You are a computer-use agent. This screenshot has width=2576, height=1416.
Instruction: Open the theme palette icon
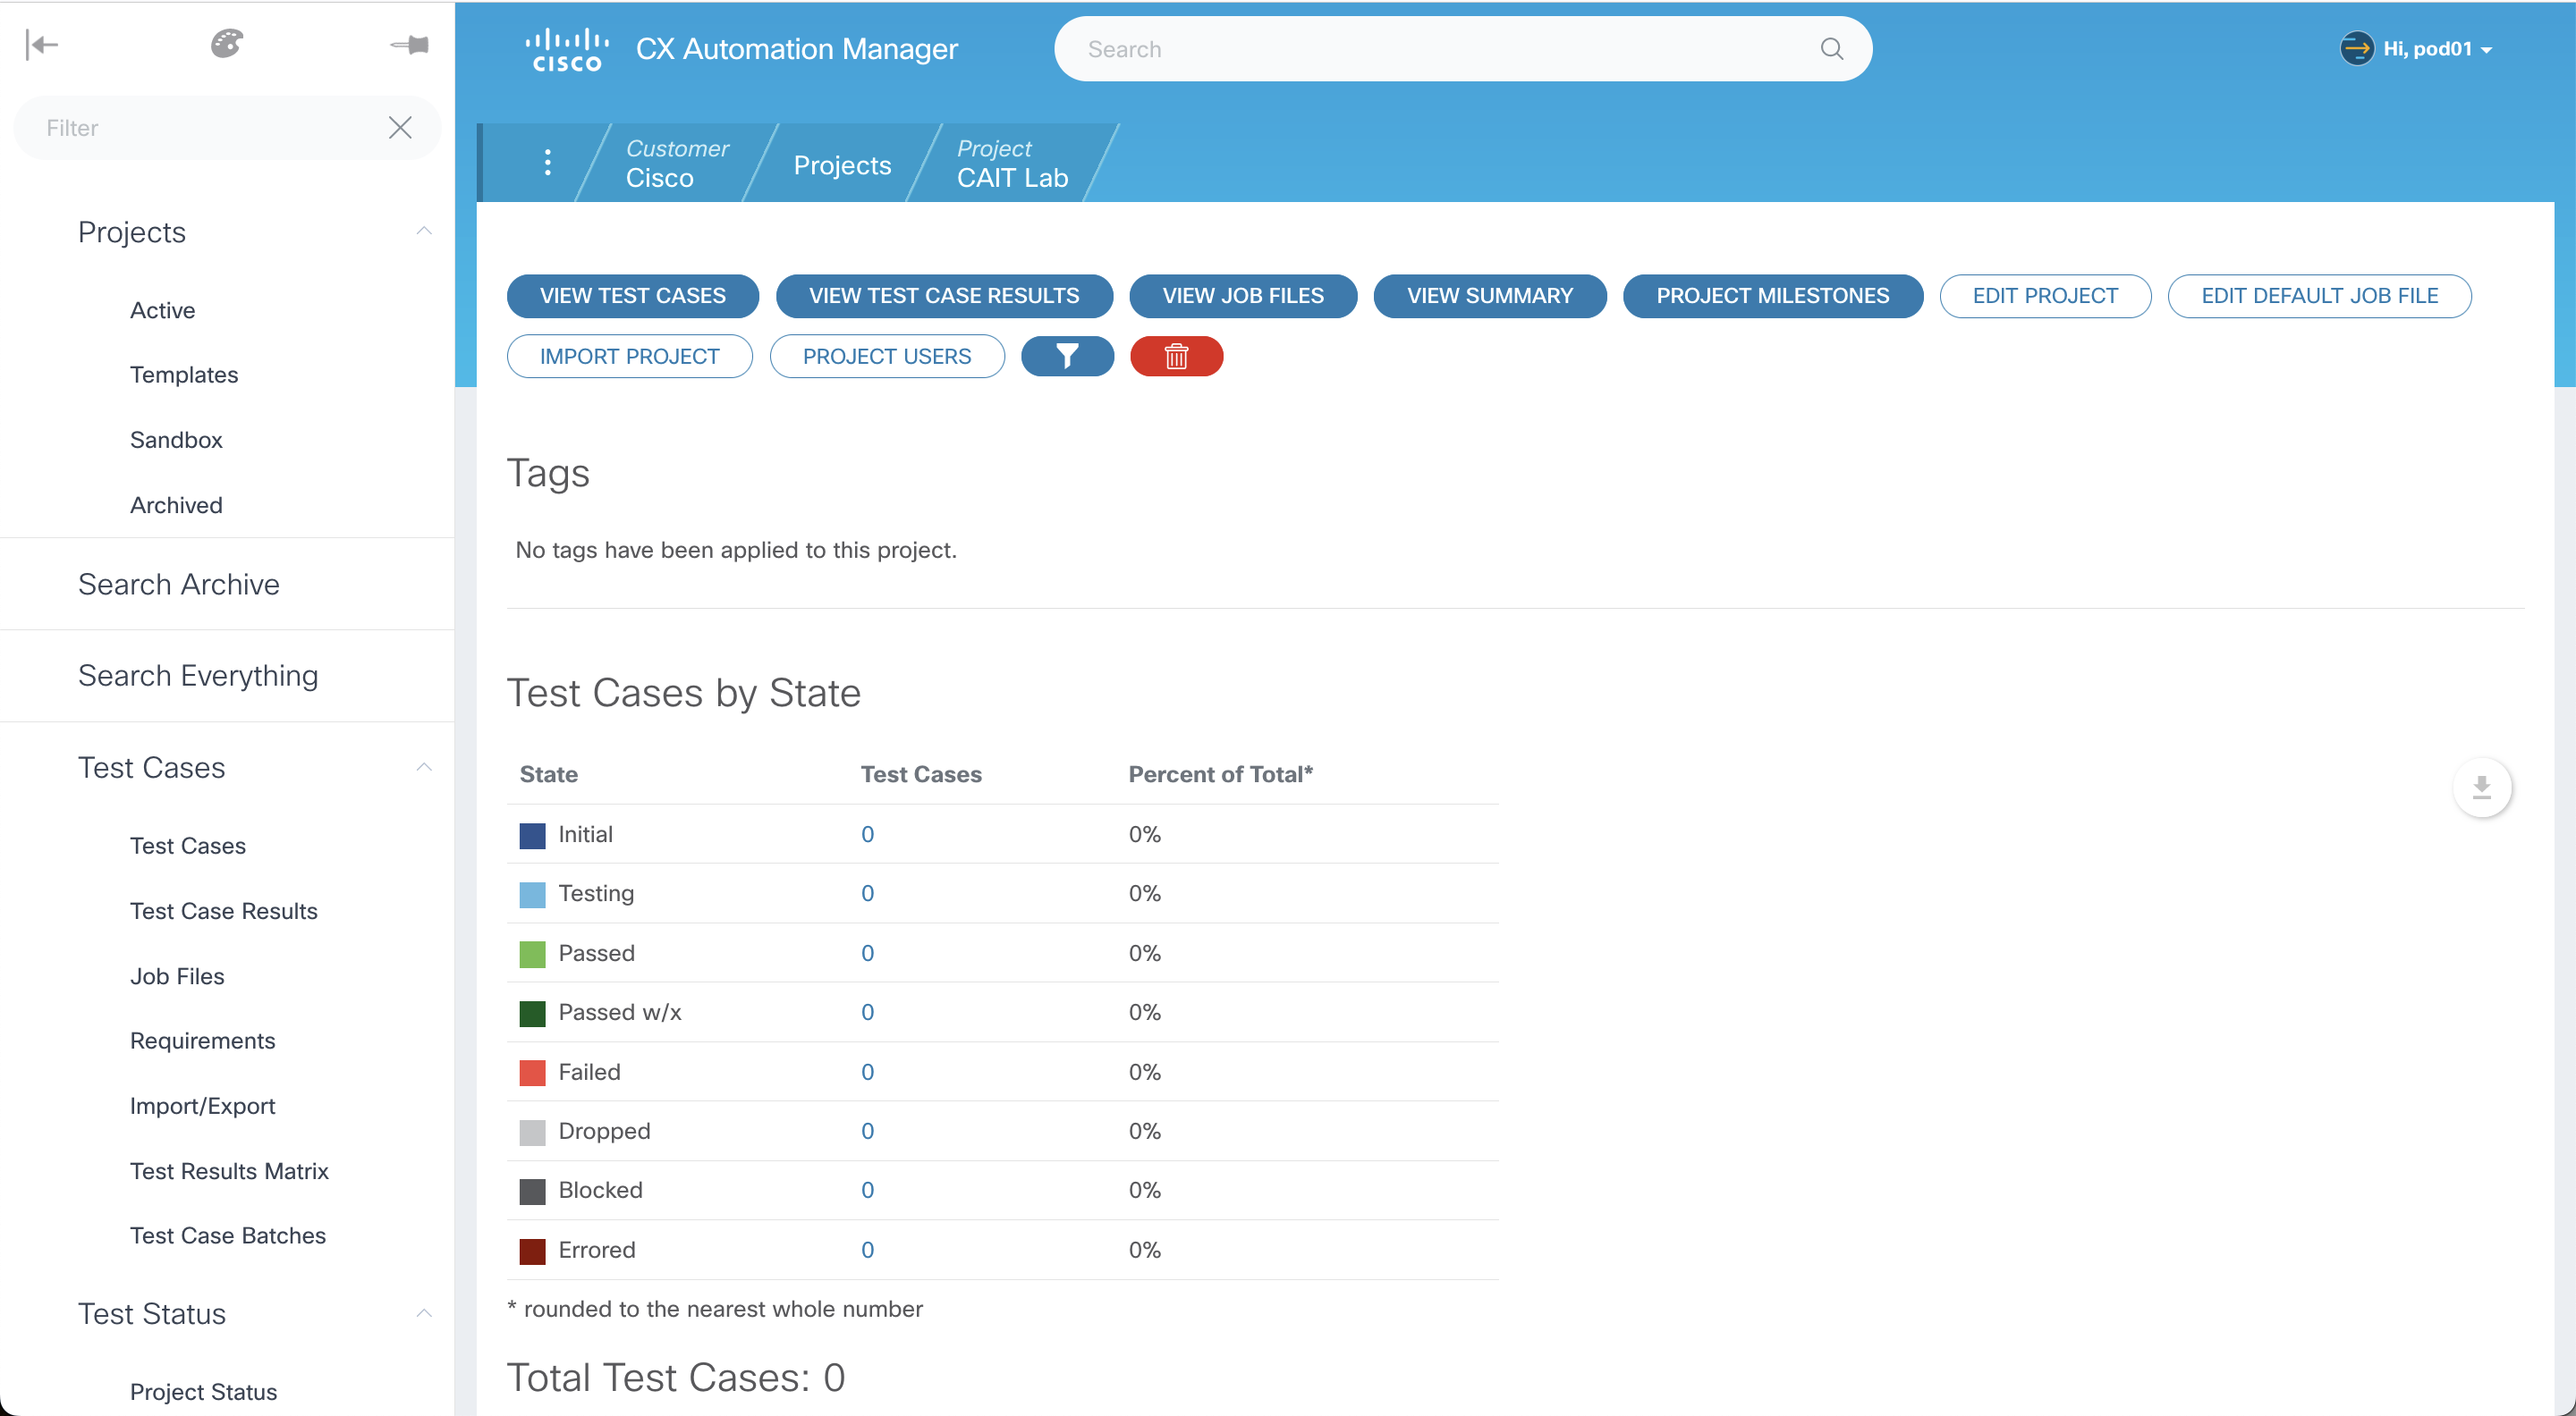227,44
